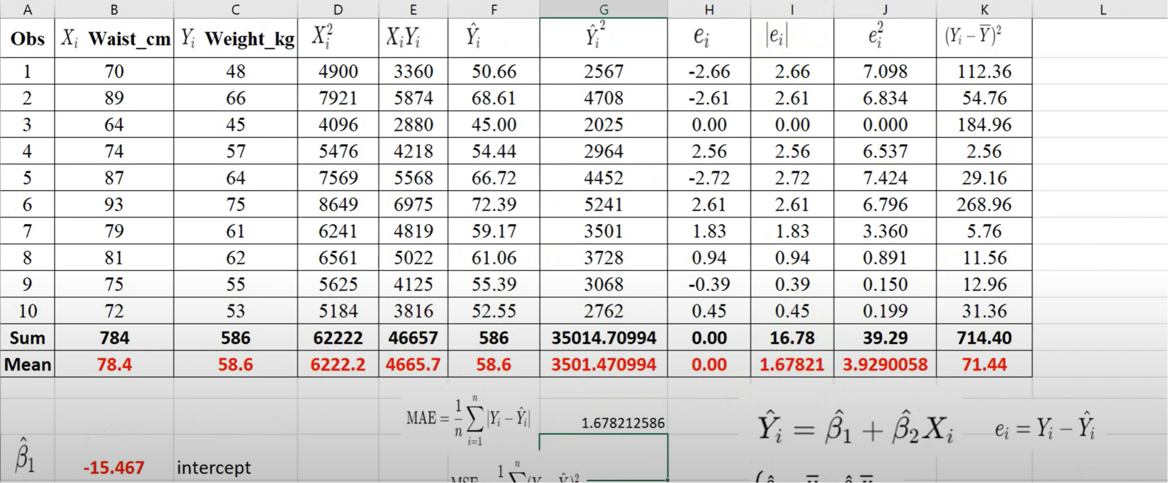Click the MAE formula image
This screenshot has height=483, width=1168.
tap(468, 420)
